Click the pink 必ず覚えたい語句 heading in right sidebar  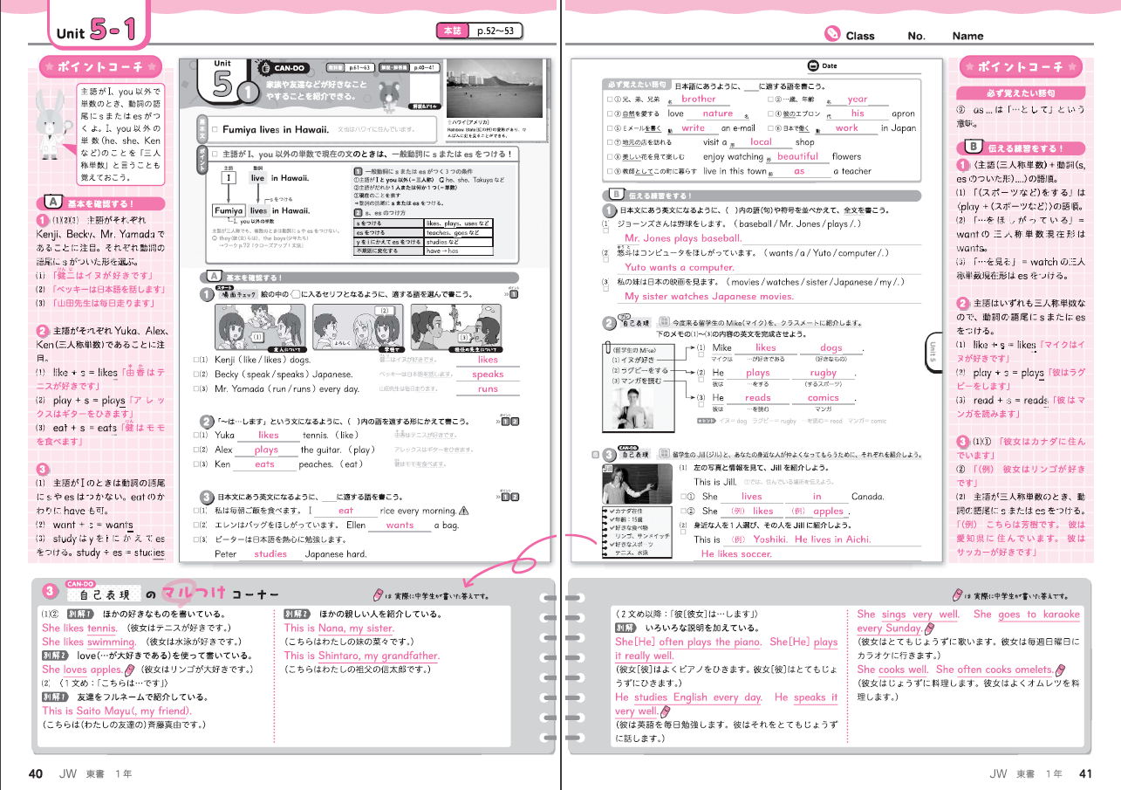tap(1020, 93)
